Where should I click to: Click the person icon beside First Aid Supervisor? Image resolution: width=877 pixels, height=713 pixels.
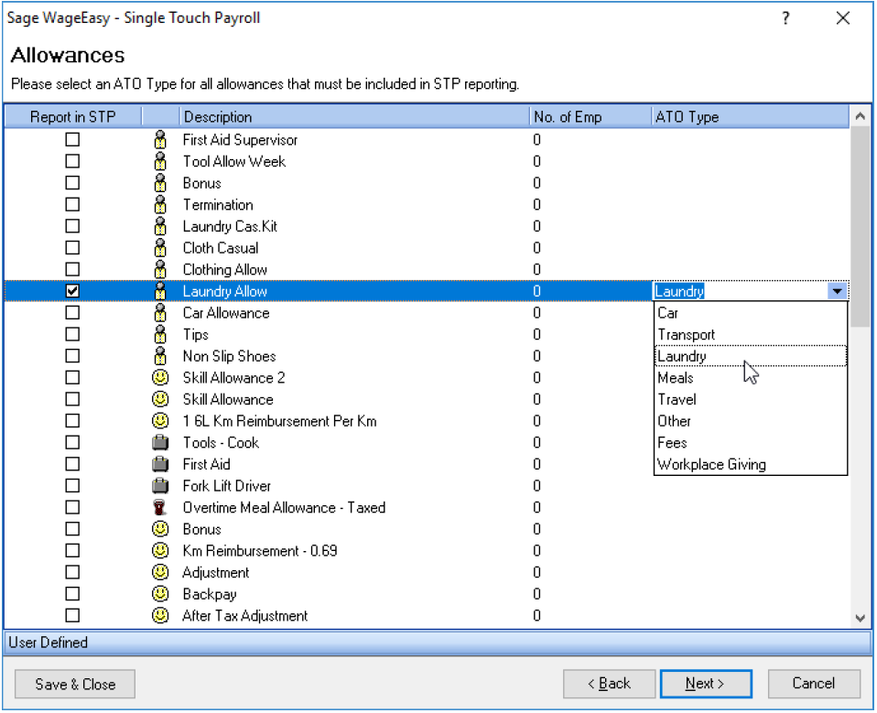point(160,139)
